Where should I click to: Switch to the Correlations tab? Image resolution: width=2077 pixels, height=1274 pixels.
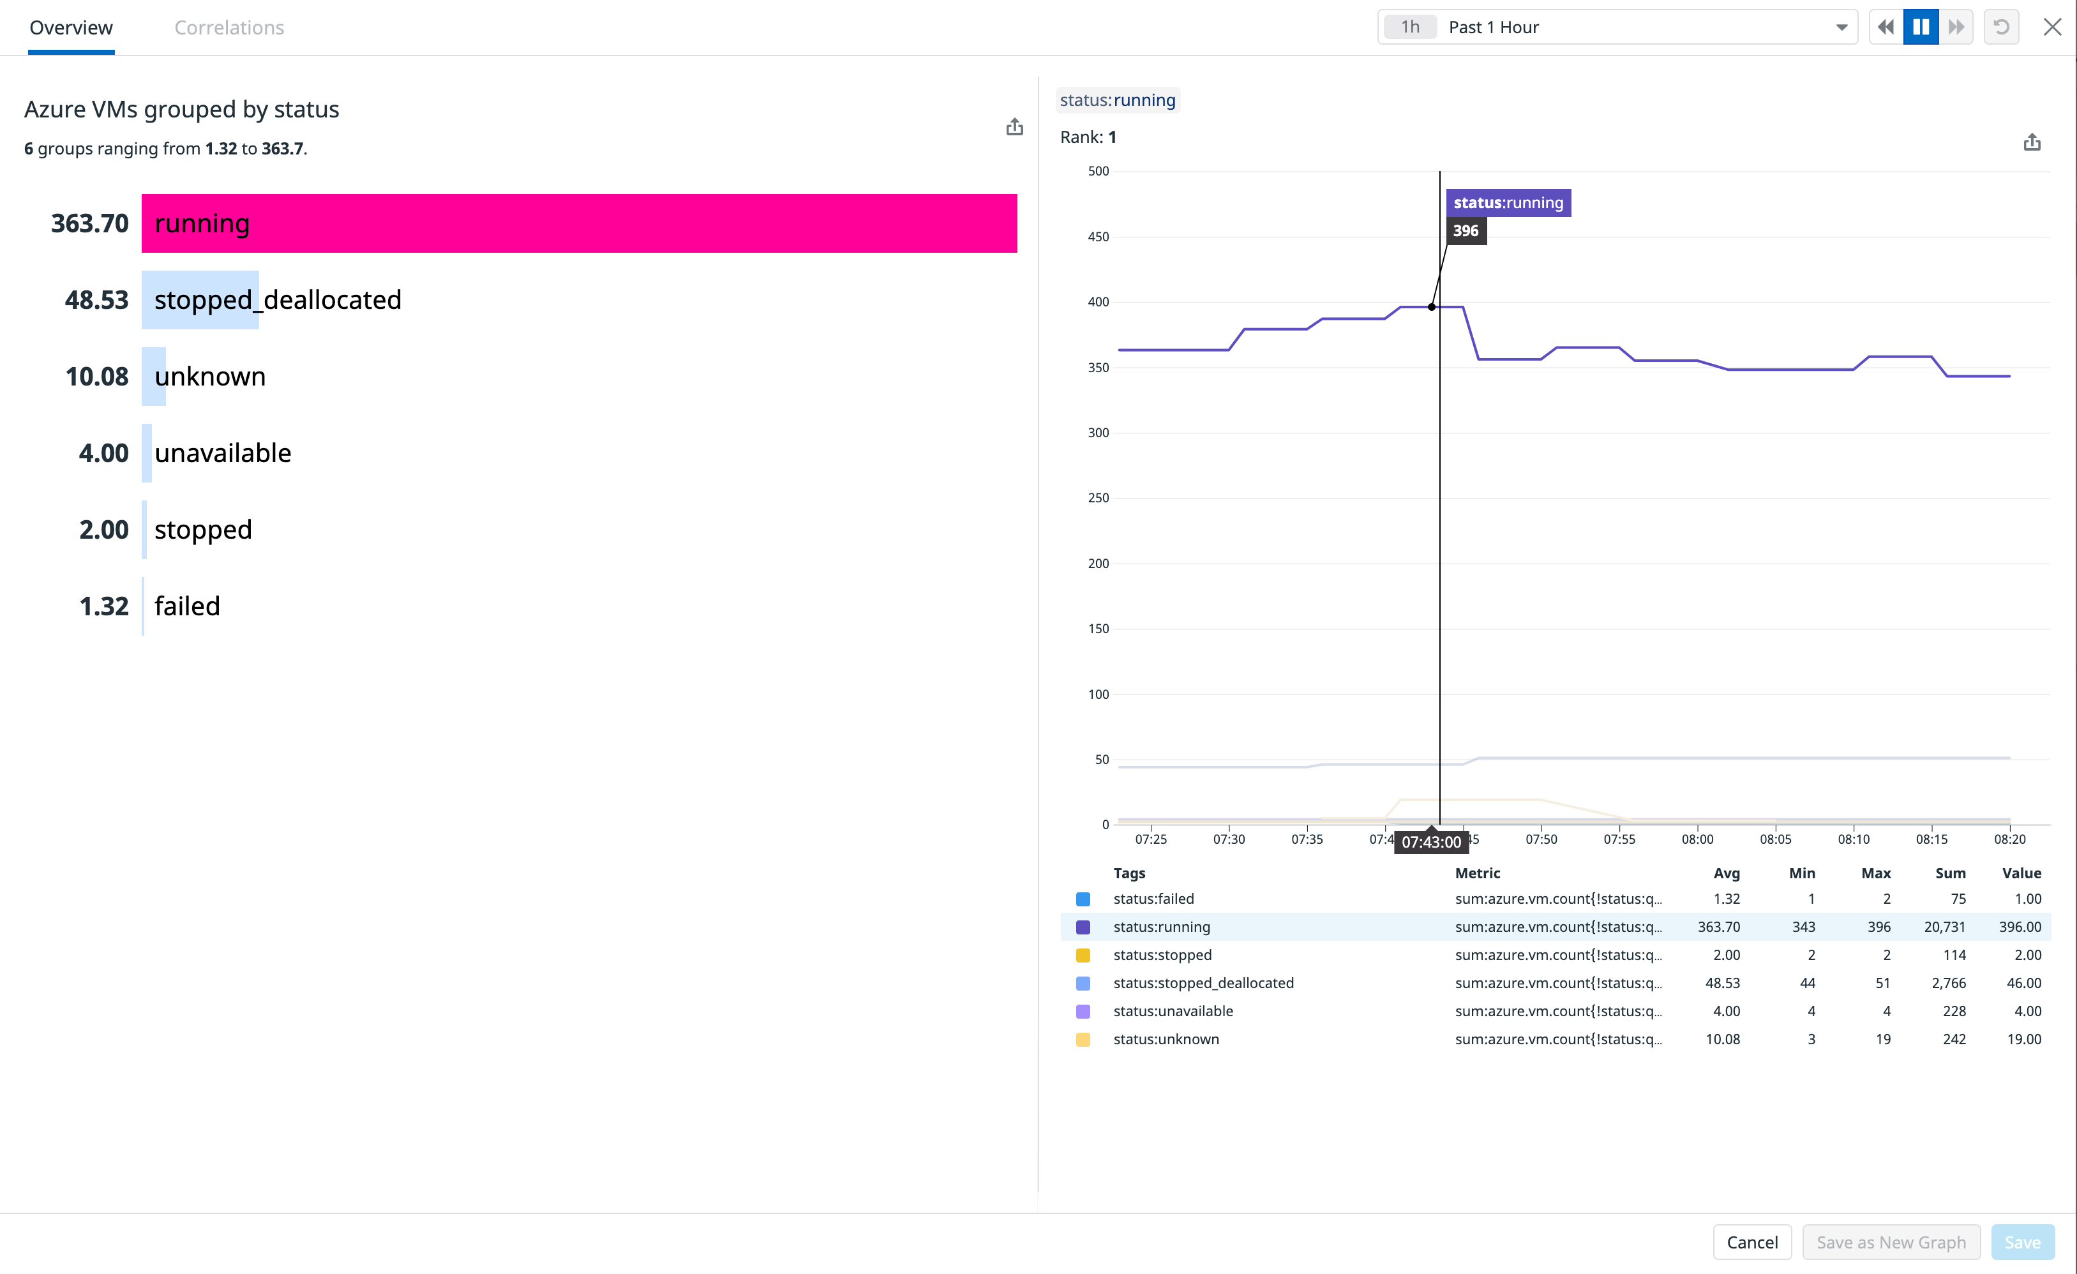coord(229,27)
